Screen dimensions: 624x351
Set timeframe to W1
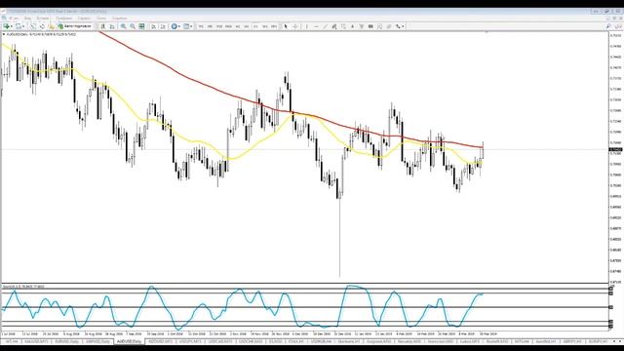(x=265, y=26)
